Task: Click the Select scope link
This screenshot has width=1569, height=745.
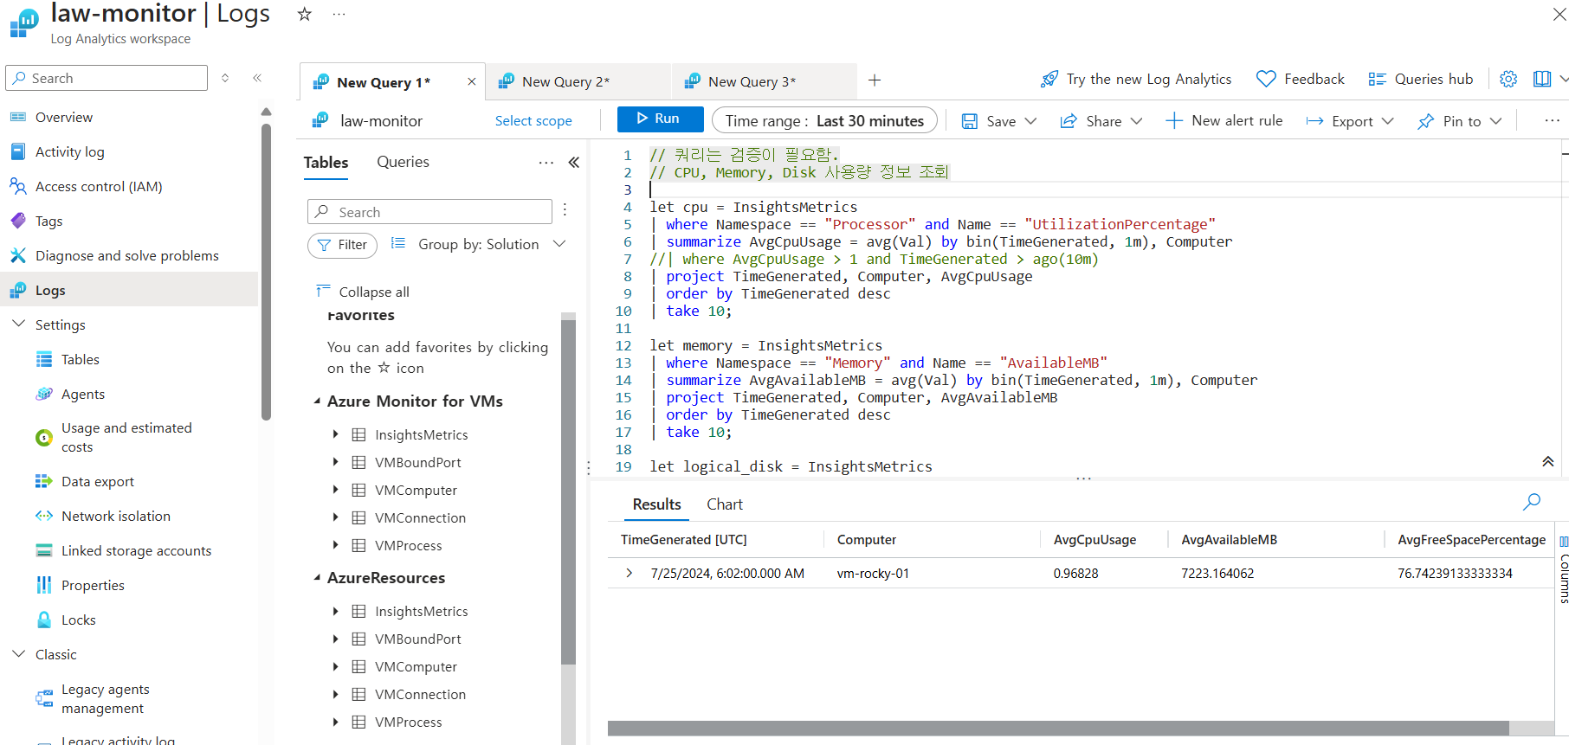Action: click(x=533, y=121)
